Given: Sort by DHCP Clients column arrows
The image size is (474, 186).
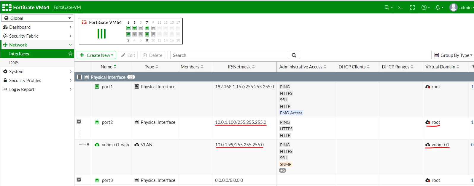Looking at the screenshot, I should [x=368, y=67].
